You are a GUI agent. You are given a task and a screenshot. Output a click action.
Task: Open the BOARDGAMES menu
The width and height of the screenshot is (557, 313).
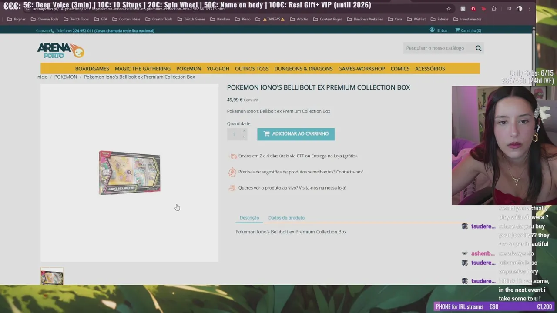tap(92, 69)
